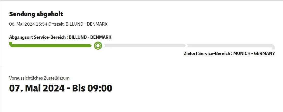Viewport: 283px width, 112px height.
Task: Click the "Abgangsort Service-Bereich" origin label
Action: [x=38, y=37]
